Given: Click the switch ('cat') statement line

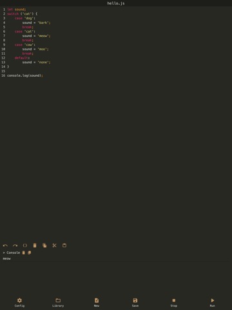Looking at the screenshot, I should pyautogui.click(x=23, y=14).
